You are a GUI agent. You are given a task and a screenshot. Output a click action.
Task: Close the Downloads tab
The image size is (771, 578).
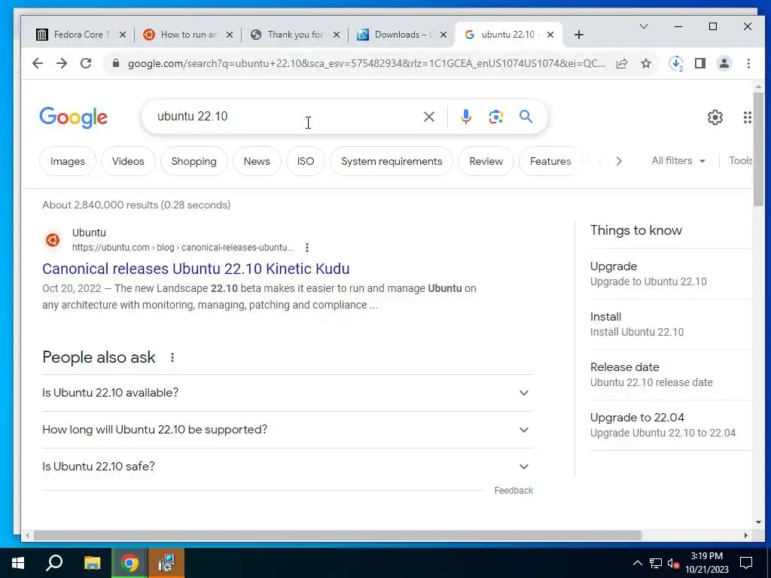coord(443,35)
